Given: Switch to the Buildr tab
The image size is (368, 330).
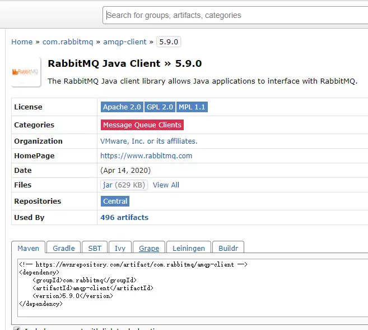Looking at the screenshot, I should point(228,247).
